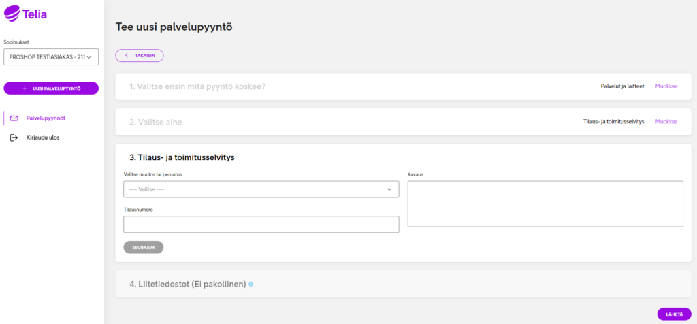Click the envelope icon beside Palvelupyynnöt
The width and height of the screenshot is (697, 324).
tap(14, 118)
